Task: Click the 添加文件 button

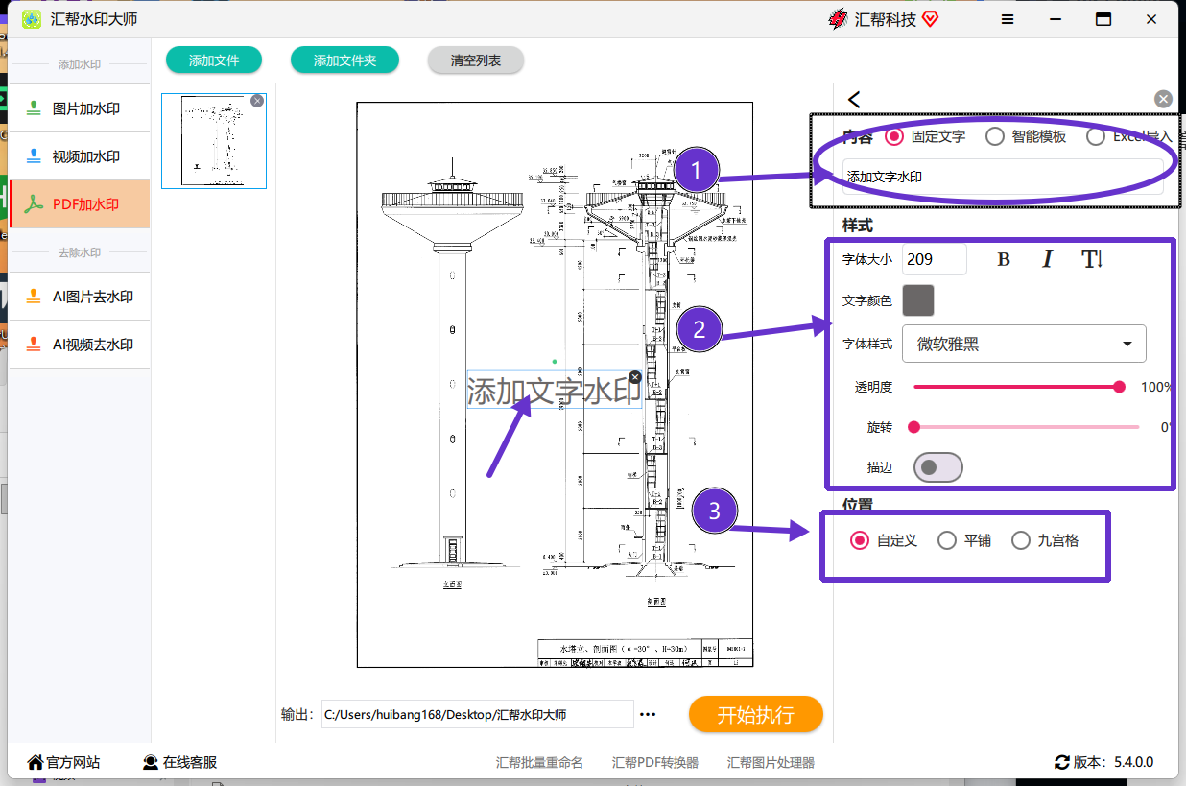Action: pos(214,60)
